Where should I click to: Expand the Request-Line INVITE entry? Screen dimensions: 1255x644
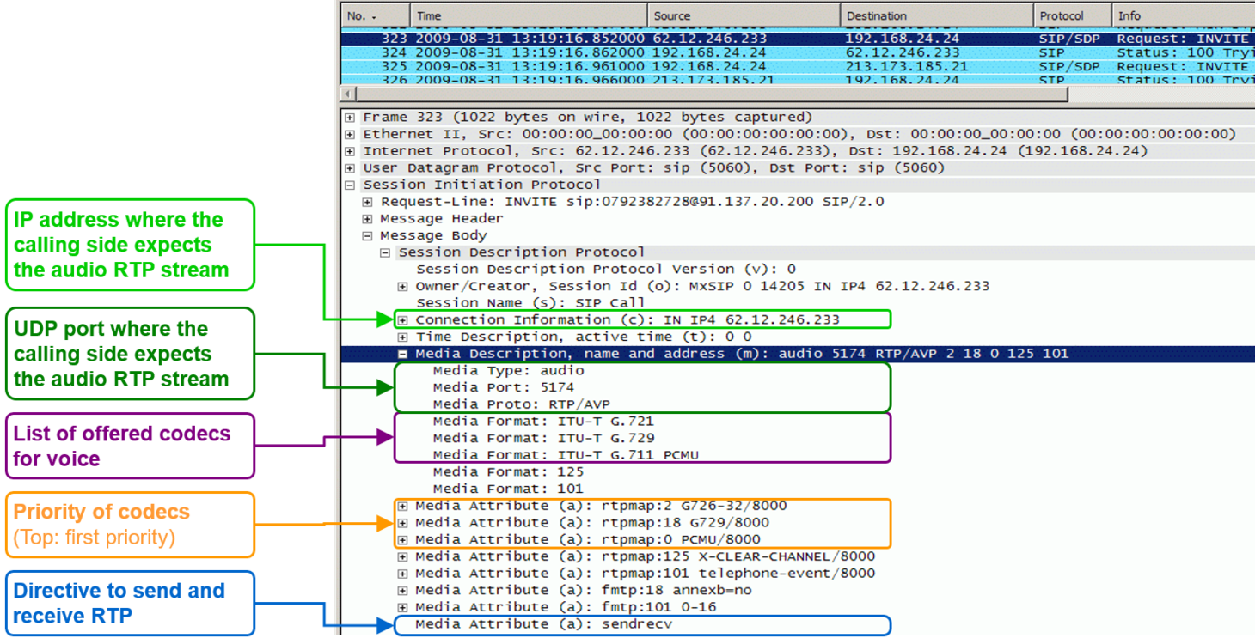click(369, 201)
